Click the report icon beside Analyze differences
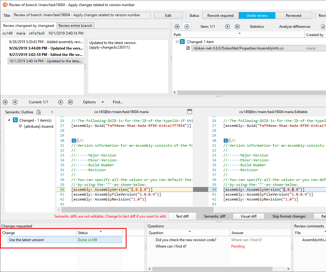Viewport: 326px width, 272px height. (323, 27)
